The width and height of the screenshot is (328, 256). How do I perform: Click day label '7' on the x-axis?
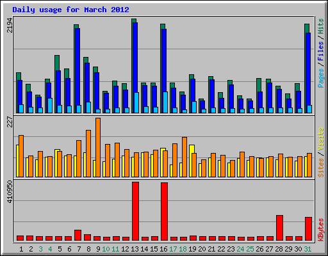(x=79, y=249)
